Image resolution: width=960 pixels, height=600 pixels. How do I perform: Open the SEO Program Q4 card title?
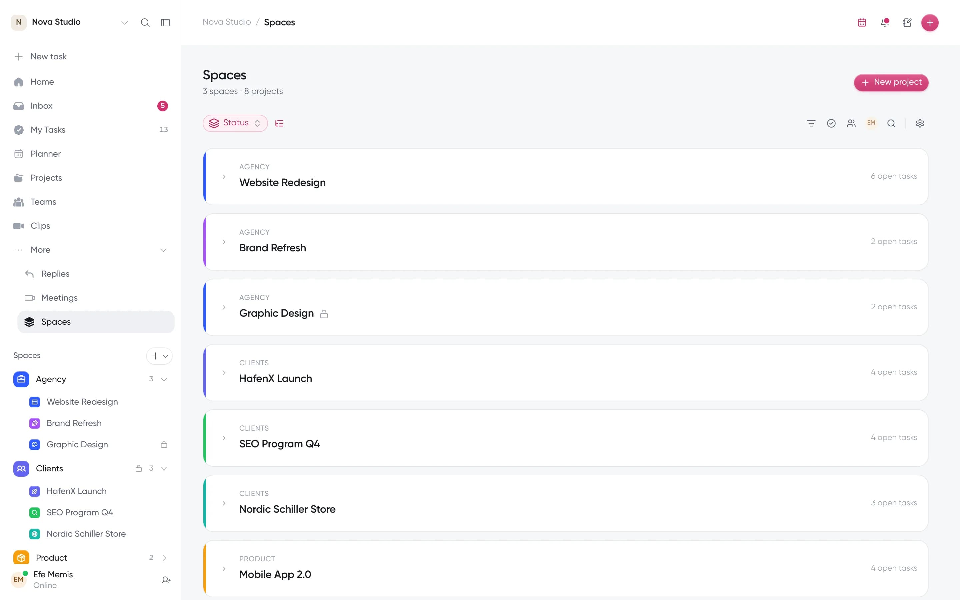(280, 444)
